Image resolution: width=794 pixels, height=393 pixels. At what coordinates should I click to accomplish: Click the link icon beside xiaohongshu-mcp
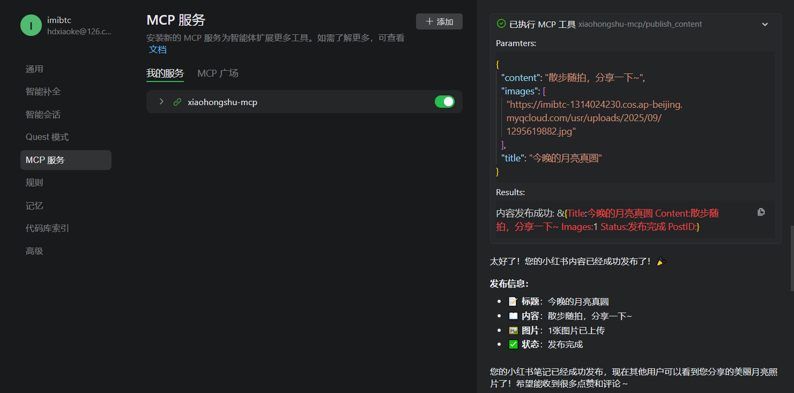tap(177, 102)
